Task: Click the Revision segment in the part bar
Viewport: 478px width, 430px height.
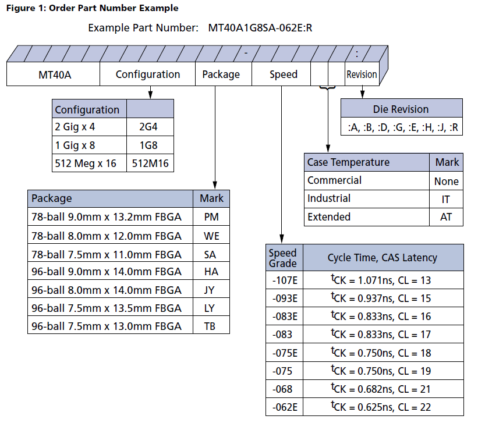Action: pyautogui.click(x=362, y=74)
